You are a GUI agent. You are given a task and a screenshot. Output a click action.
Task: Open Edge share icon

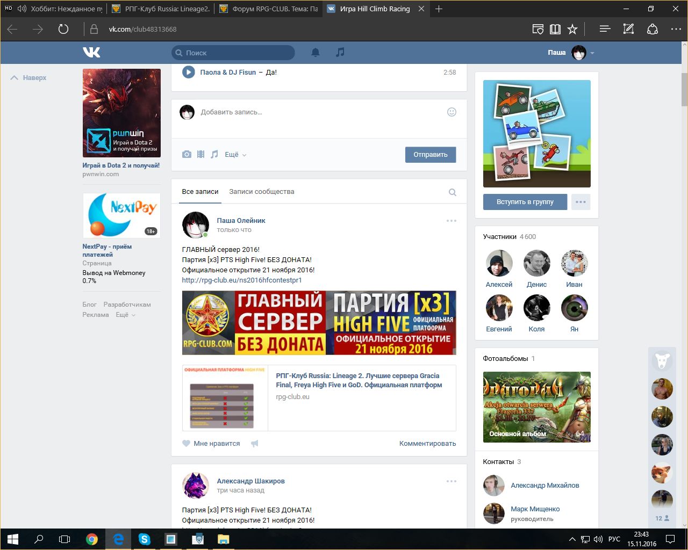coord(652,29)
